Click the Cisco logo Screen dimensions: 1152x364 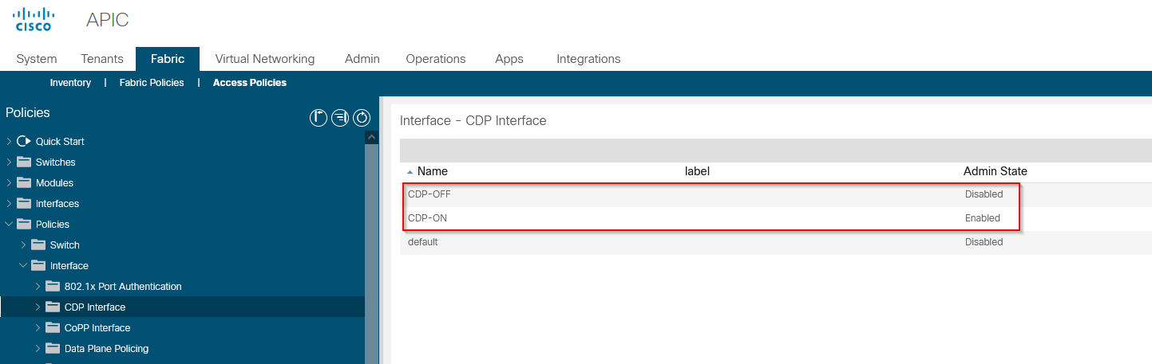coord(34,19)
